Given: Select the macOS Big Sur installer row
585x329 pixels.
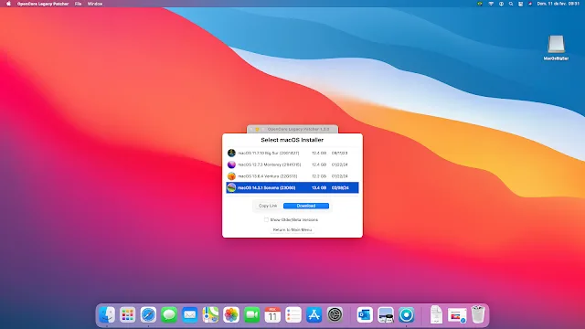Looking at the screenshot, I should [292, 153].
